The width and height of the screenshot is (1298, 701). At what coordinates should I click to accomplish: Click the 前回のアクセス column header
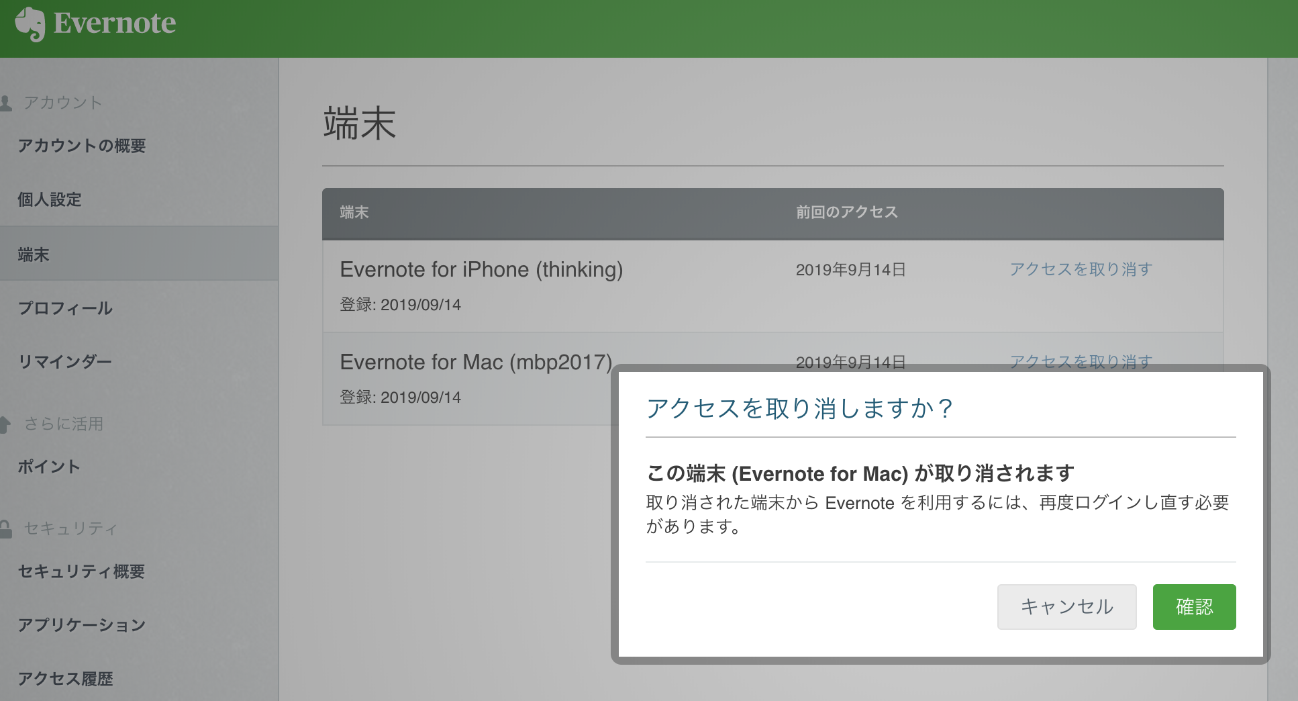[847, 212]
